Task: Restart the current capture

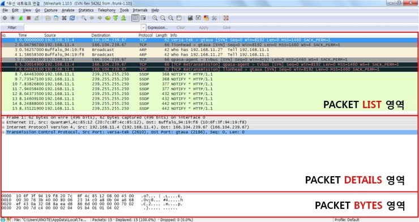Action: click(37, 18)
